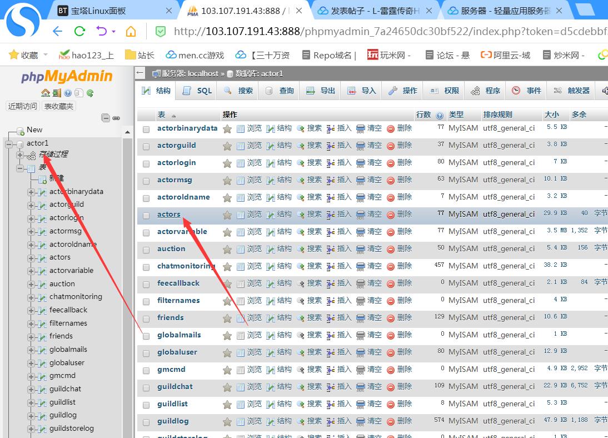
Task: Open the SQL tab
Action: (x=197, y=91)
